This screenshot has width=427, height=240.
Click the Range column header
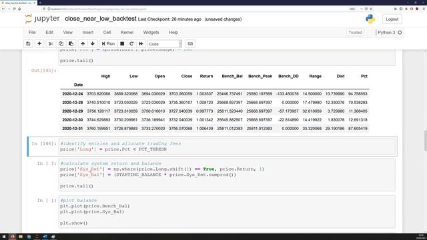pyautogui.click(x=316, y=76)
